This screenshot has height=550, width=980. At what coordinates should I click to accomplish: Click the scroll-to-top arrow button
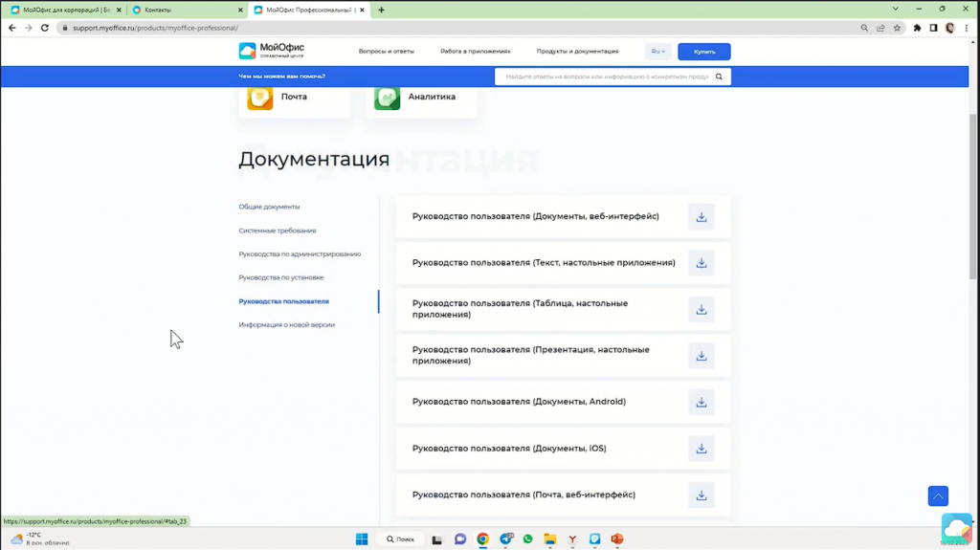938,496
